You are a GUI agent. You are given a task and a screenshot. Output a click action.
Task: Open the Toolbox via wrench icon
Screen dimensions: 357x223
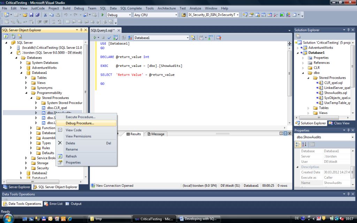click(275, 15)
